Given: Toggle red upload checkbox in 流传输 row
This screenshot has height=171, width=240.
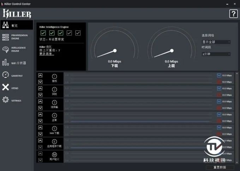Looking at the screenshot, I should [x=219, y=108].
